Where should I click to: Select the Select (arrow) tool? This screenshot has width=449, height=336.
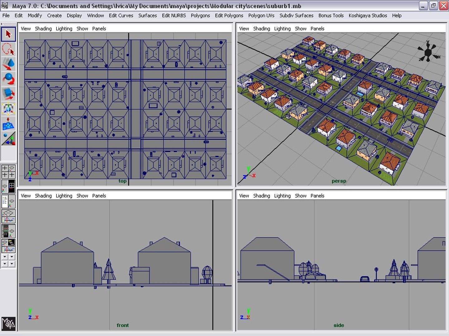8,34
